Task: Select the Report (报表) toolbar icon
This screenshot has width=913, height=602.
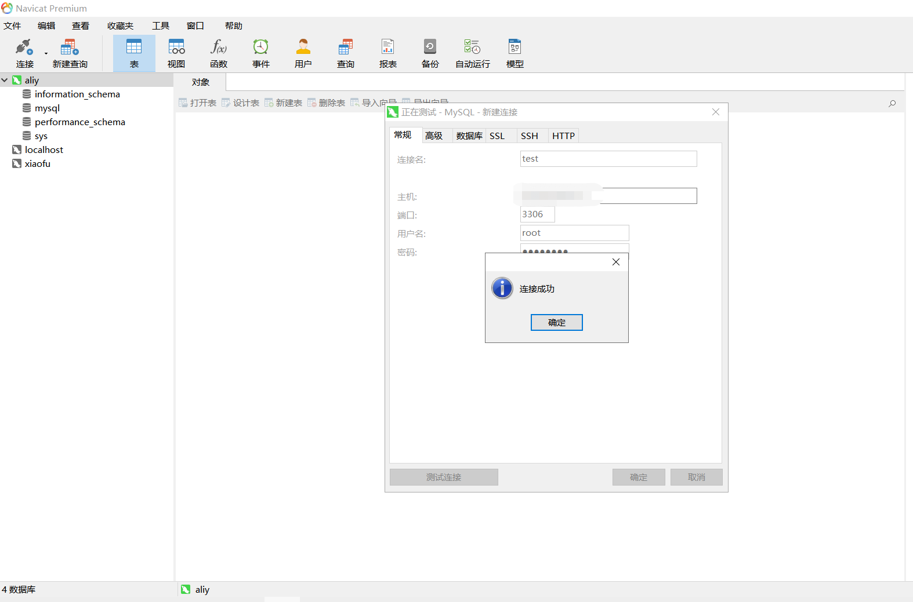Action: (388, 53)
